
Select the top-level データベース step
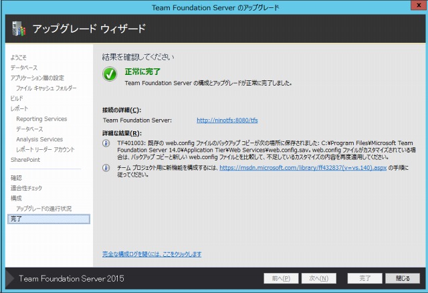(x=24, y=68)
